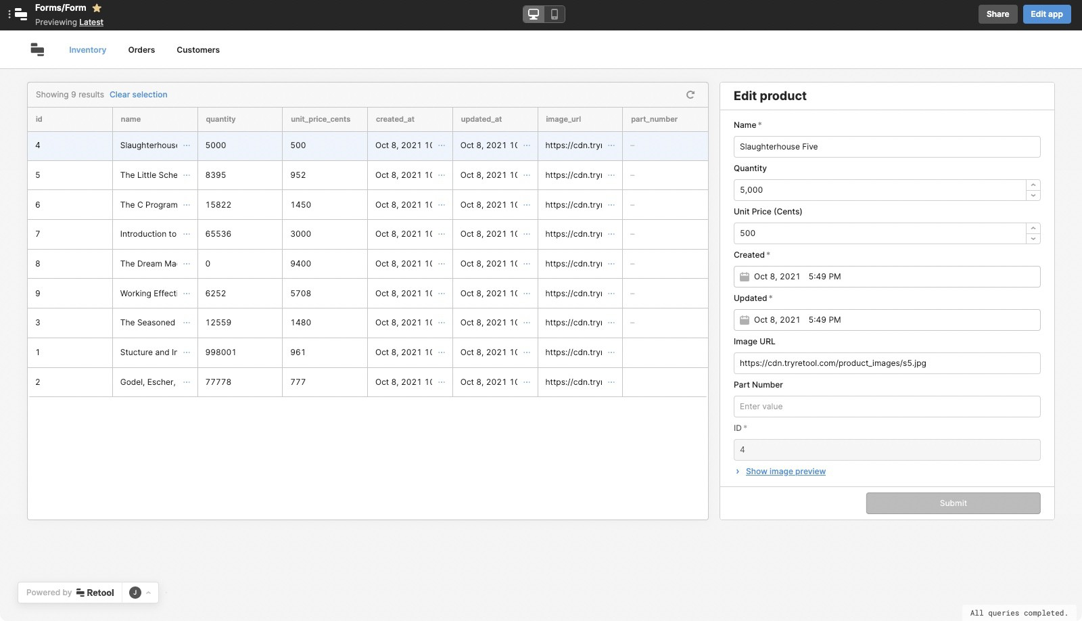Expand Introduction to name cell ellipsis

coord(187,234)
